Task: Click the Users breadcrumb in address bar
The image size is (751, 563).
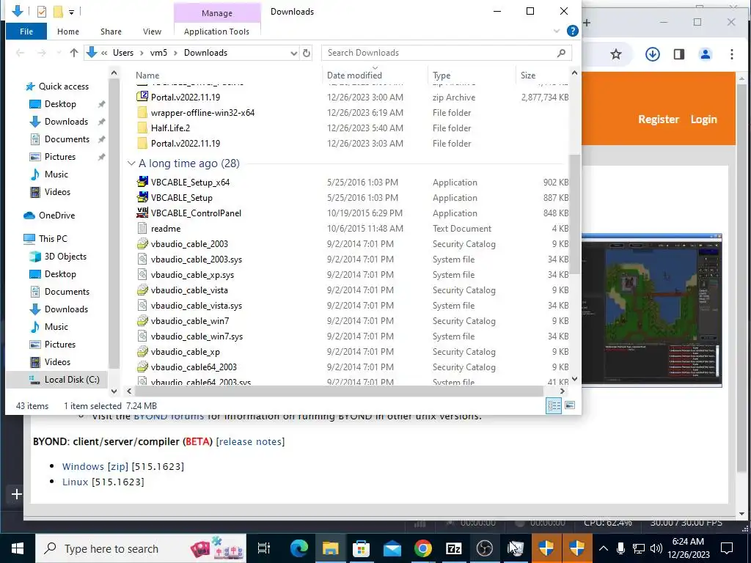Action: coord(123,53)
